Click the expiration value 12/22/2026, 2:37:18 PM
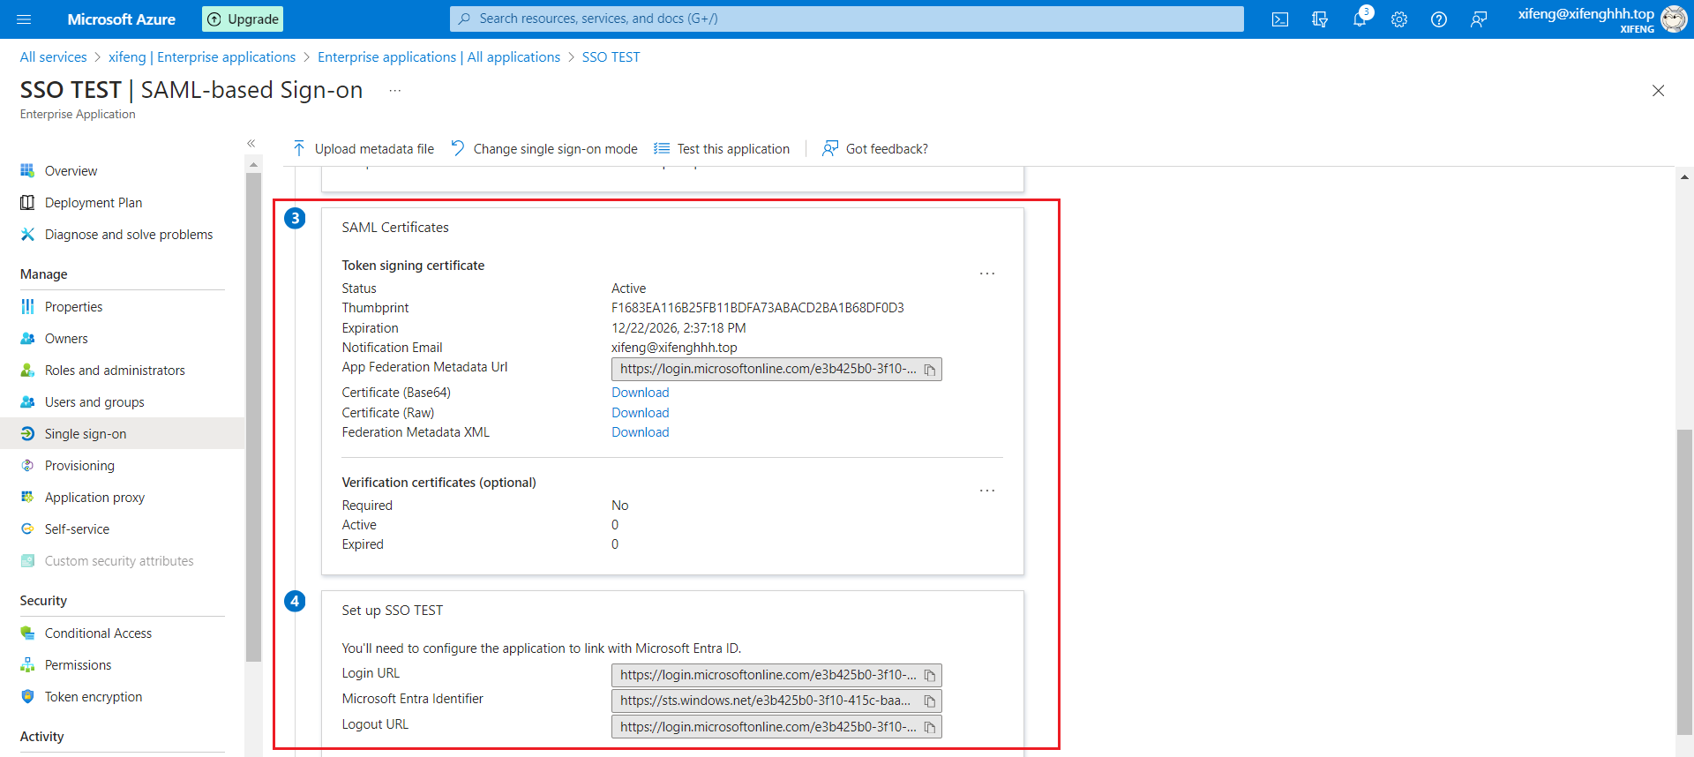1694x757 pixels. [678, 328]
